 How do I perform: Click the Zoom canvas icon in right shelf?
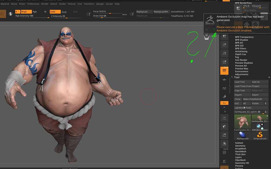coord(224,45)
